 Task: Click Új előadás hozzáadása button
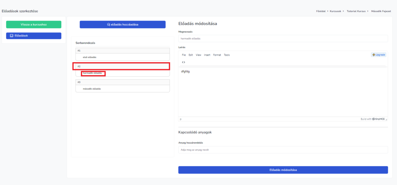tap(123, 24)
